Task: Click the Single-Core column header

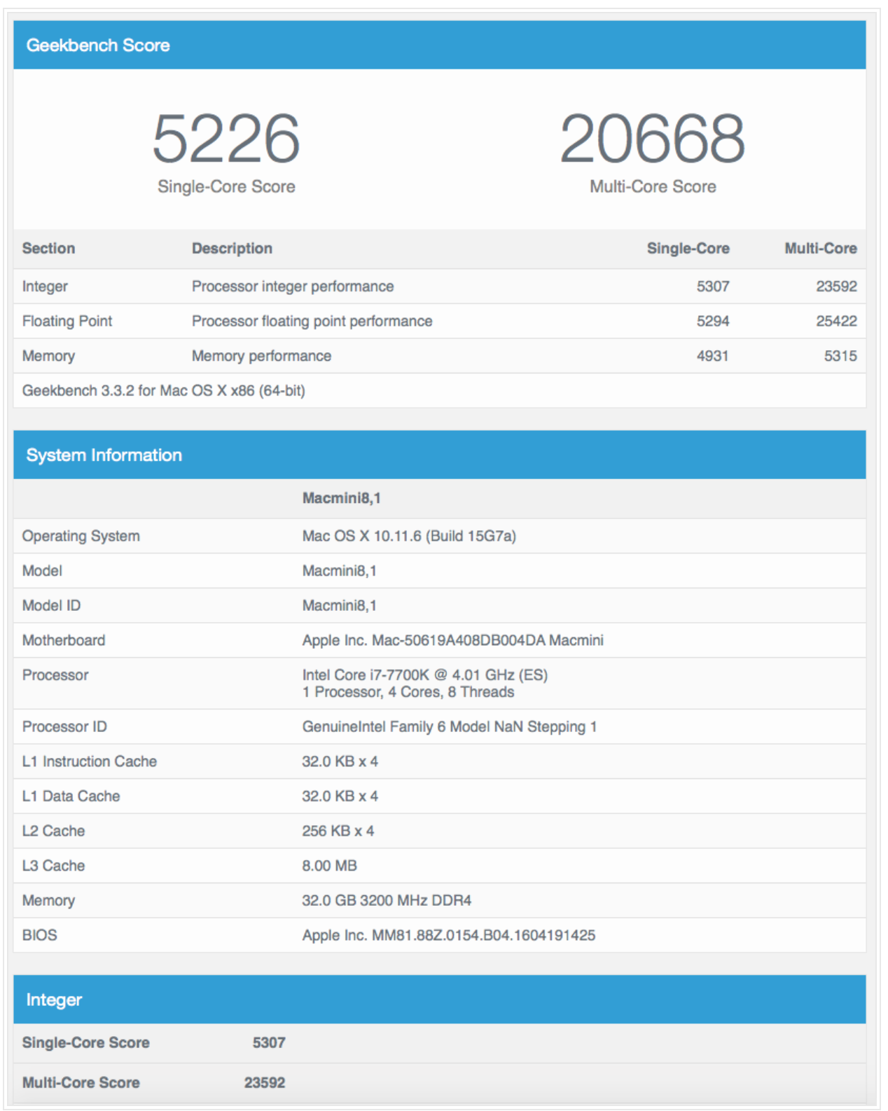Action: 688,248
